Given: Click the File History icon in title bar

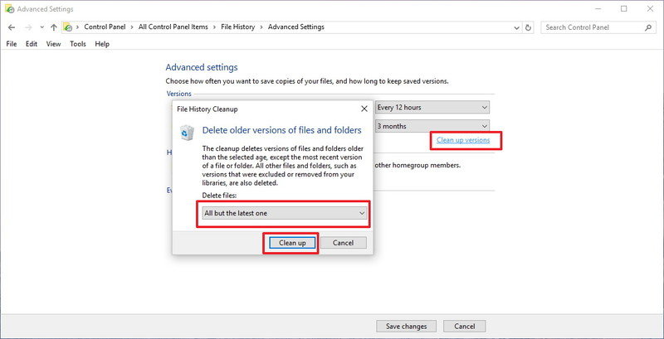Looking at the screenshot, I should [x=9, y=8].
